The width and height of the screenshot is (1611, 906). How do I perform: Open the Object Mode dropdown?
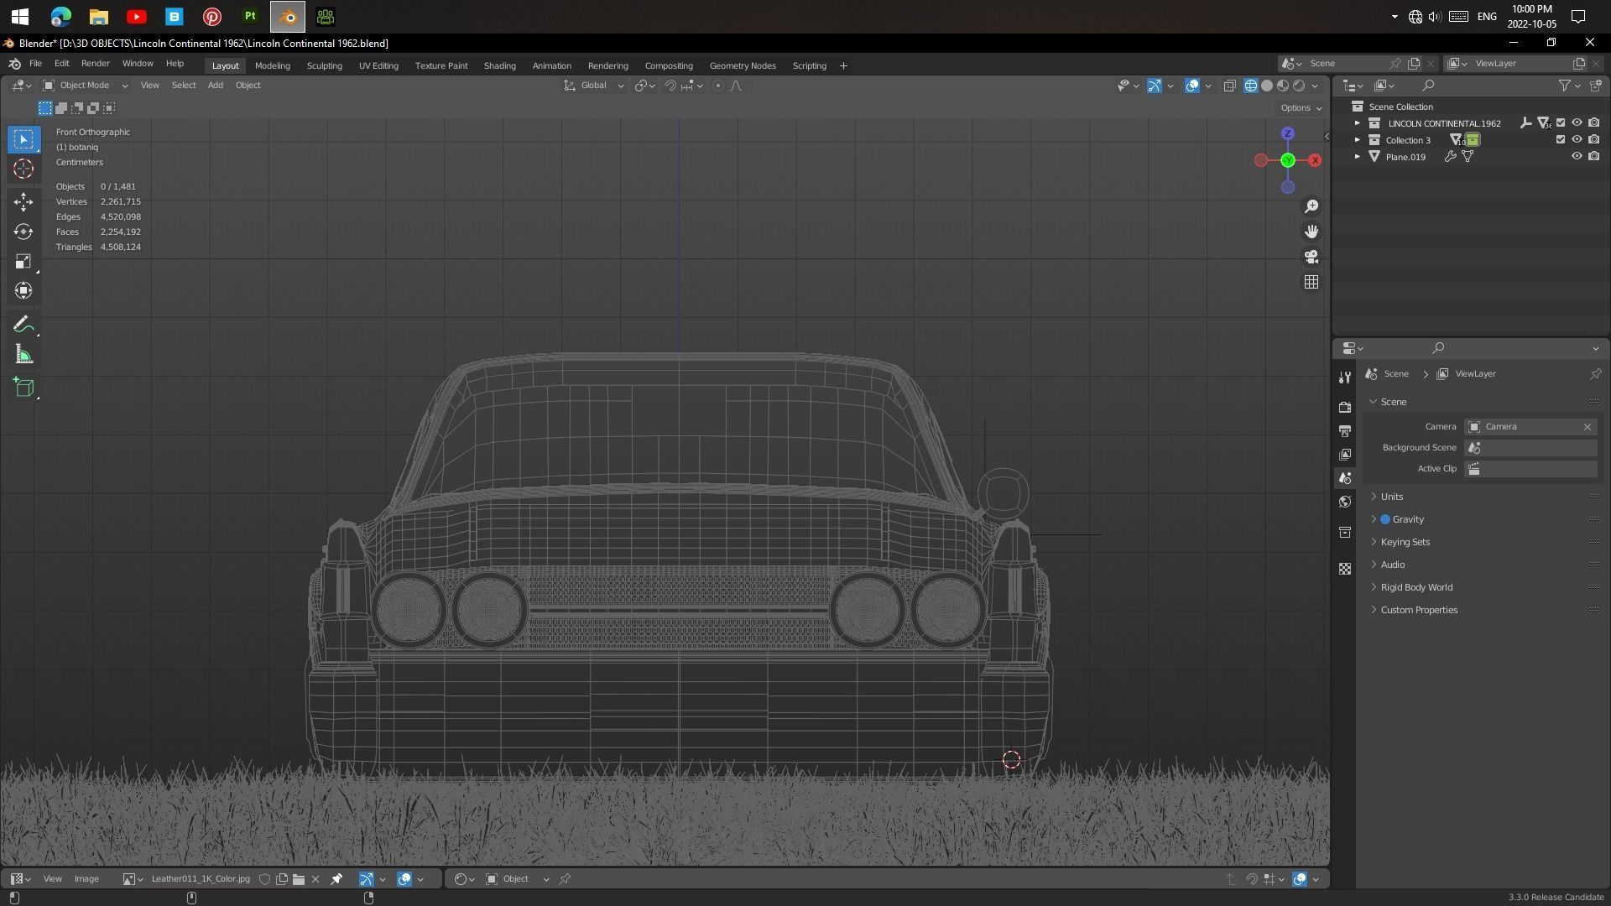pyautogui.click(x=85, y=86)
